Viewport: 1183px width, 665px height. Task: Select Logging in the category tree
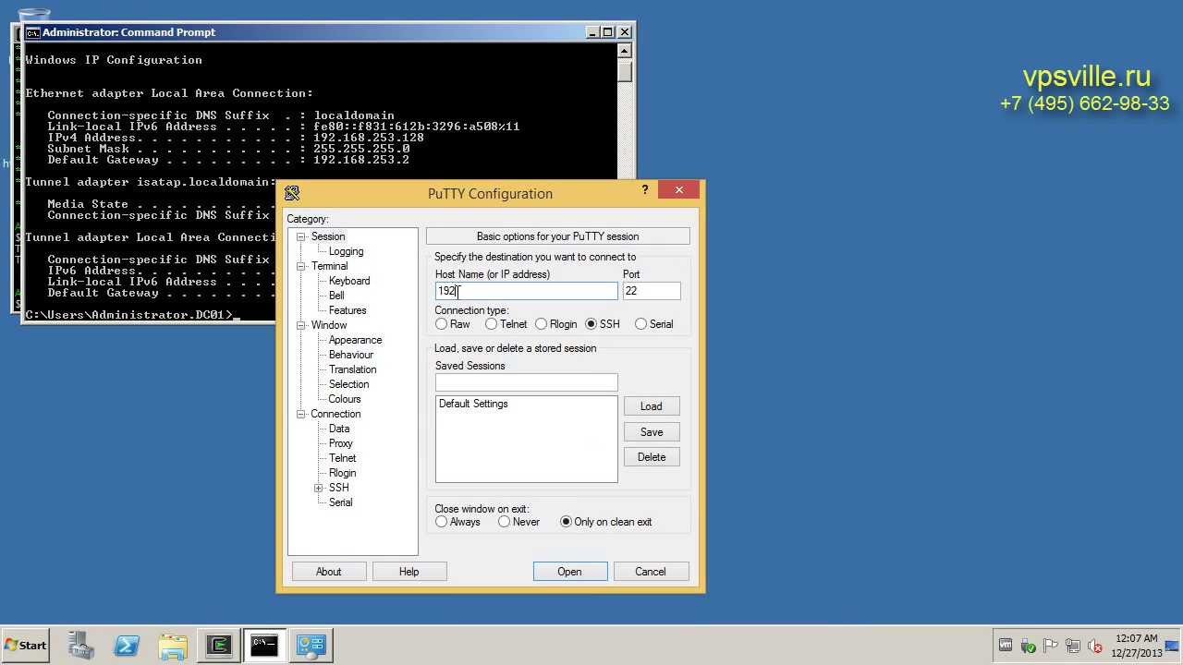coord(347,251)
